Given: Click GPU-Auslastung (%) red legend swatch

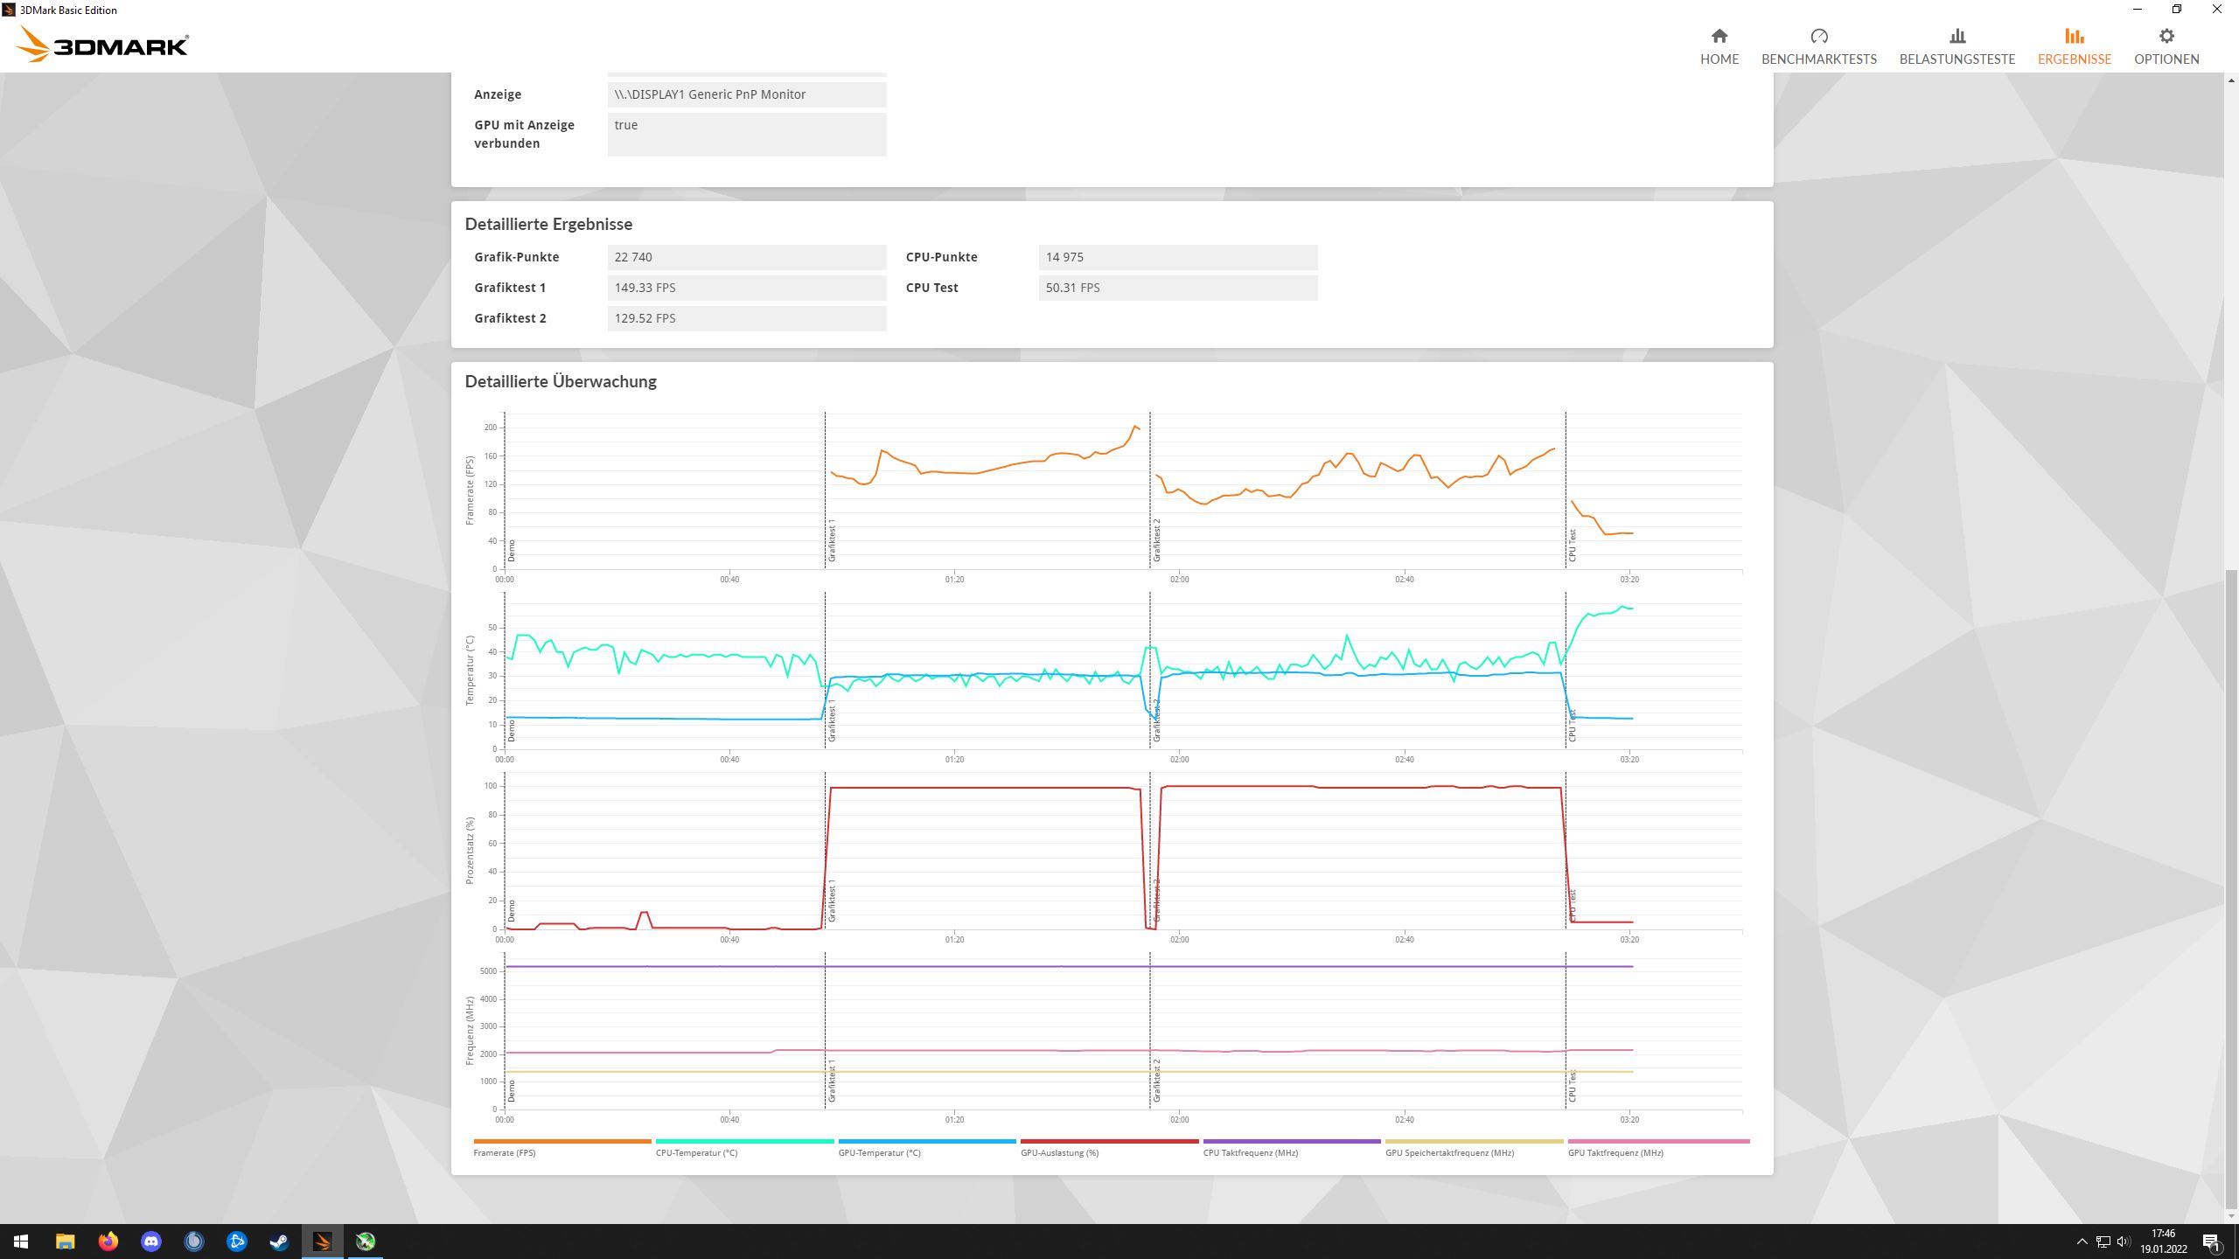Looking at the screenshot, I should coord(1109,1141).
